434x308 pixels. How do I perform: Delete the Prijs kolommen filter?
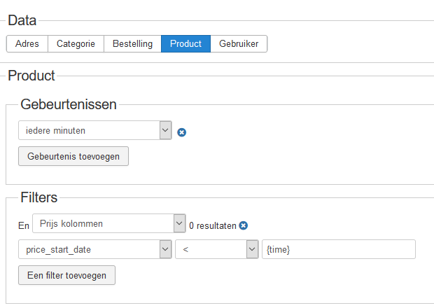tap(244, 225)
